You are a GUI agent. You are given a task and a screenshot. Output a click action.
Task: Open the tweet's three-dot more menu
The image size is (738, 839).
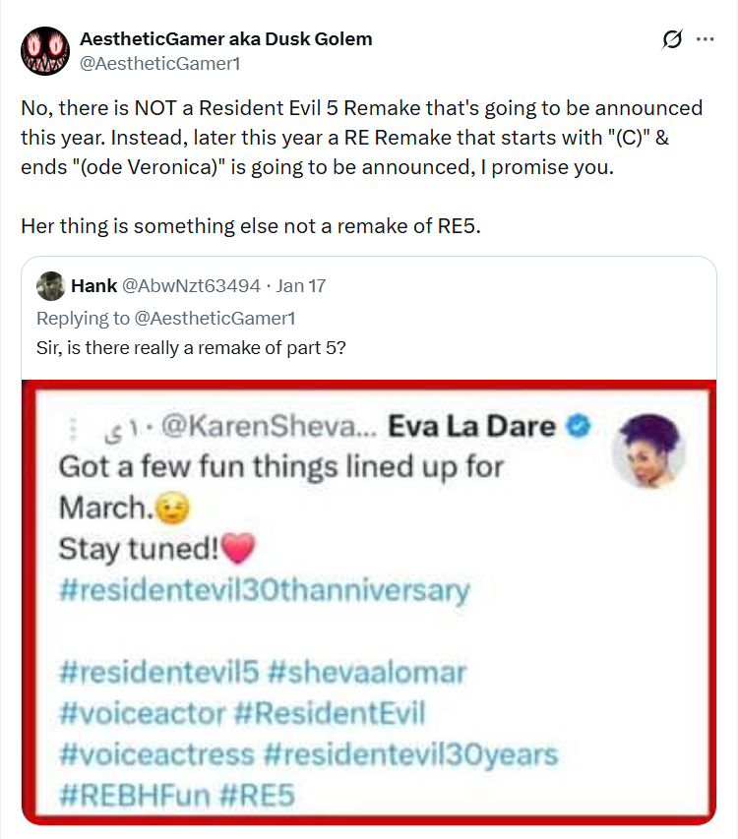[706, 39]
